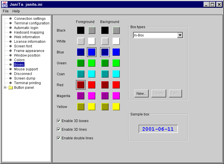Screen dimensions: 224x164
Task: Open the File menu
Action: click(6, 11)
